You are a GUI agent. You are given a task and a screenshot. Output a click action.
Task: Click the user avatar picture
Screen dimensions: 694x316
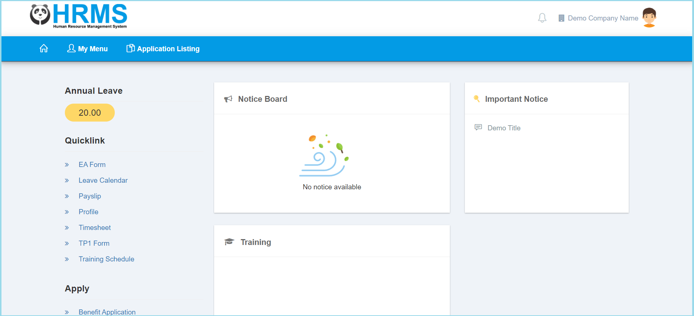(649, 18)
